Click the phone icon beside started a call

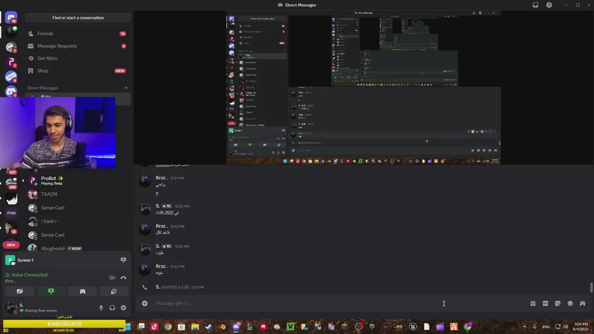click(x=145, y=287)
